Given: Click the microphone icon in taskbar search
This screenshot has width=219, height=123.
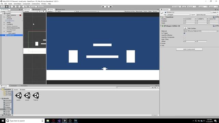Looking at the screenshot, I should [x=42, y=121].
